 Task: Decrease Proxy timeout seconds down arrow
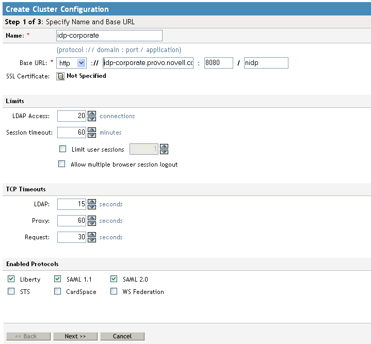[x=92, y=223]
